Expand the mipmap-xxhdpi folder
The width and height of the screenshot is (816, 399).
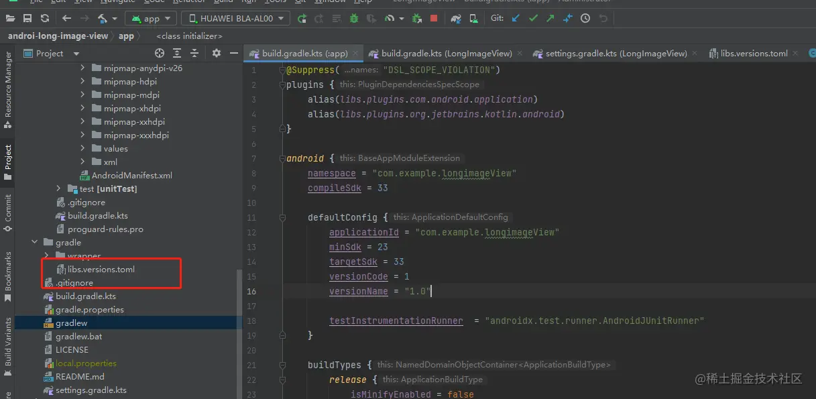pyautogui.click(x=83, y=121)
